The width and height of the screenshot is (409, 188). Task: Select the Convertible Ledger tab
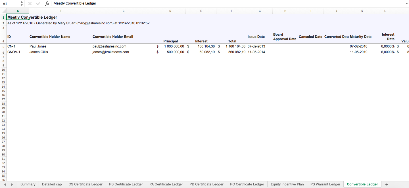[x=362, y=184]
